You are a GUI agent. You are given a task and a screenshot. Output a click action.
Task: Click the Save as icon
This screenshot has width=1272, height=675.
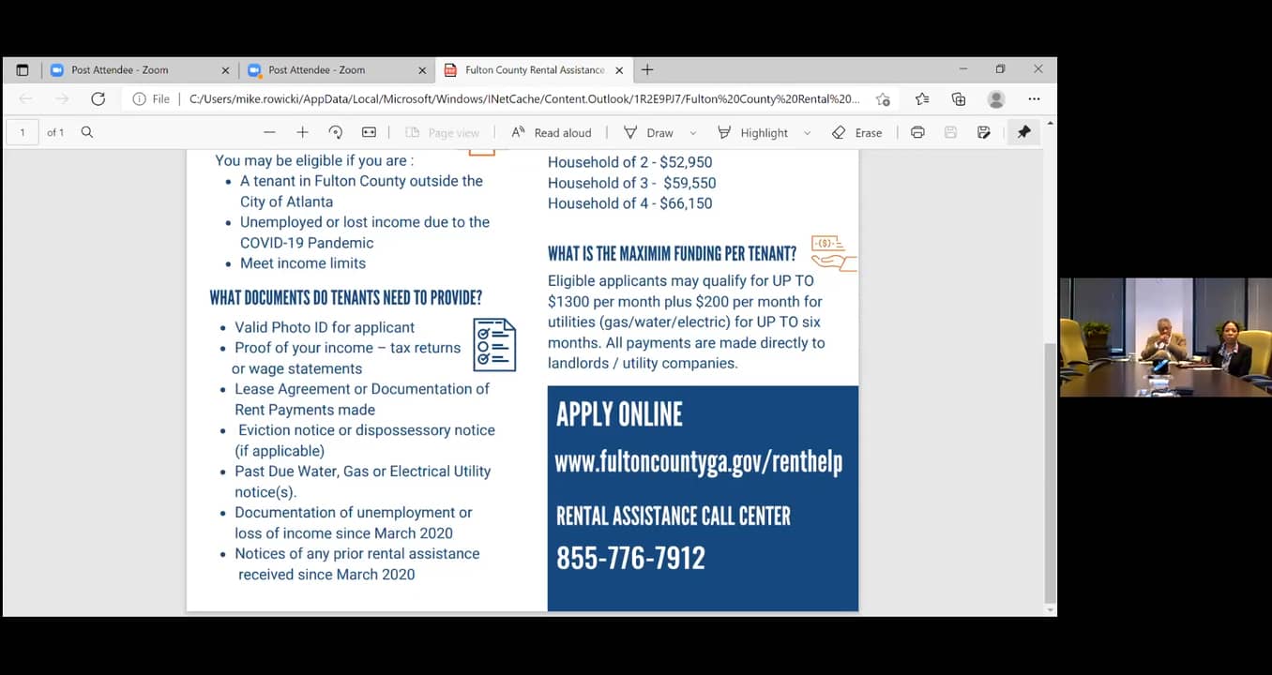[x=984, y=132]
